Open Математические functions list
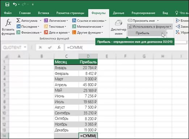189x139 pixels. [88, 26]
